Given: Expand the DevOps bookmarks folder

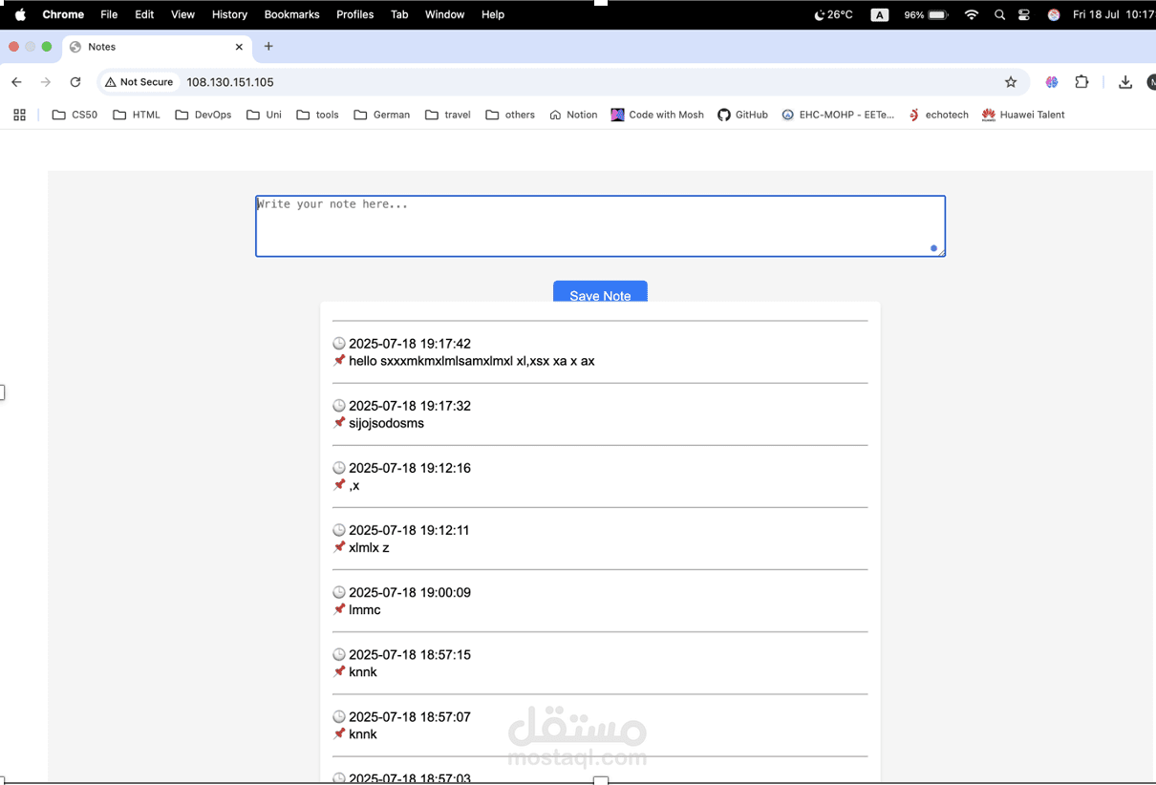Looking at the screenshot, I should [x=203, y=115].
